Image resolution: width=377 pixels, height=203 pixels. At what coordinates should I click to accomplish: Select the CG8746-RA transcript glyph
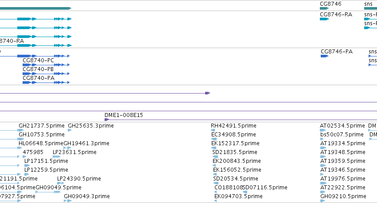tap(324, 19)
